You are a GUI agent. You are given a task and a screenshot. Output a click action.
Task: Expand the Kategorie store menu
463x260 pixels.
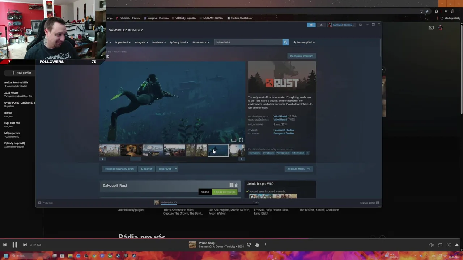point(141,42)
